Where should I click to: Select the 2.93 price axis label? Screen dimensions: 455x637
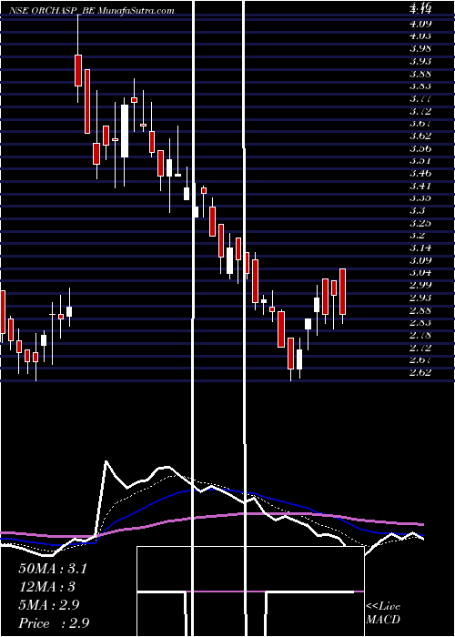point(420,298)
